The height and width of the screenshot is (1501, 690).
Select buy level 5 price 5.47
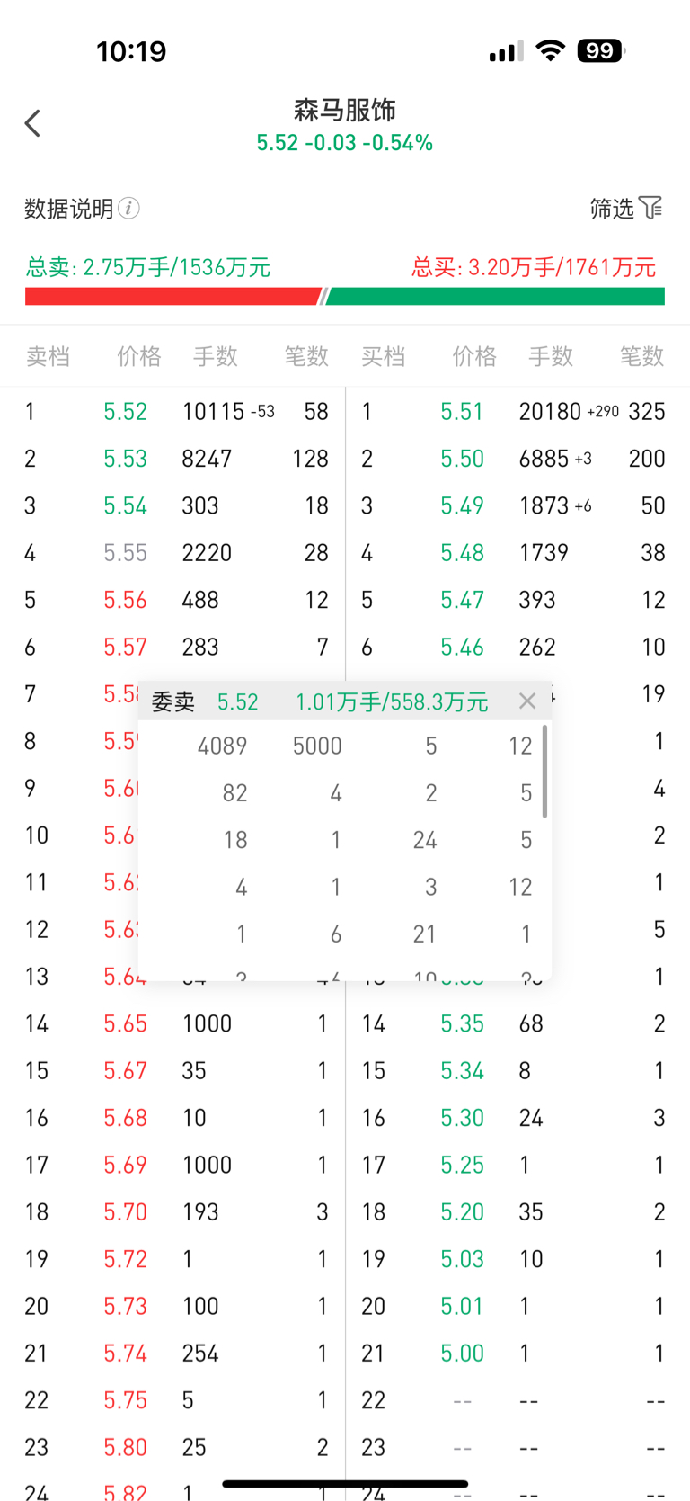tap(462, 600)
